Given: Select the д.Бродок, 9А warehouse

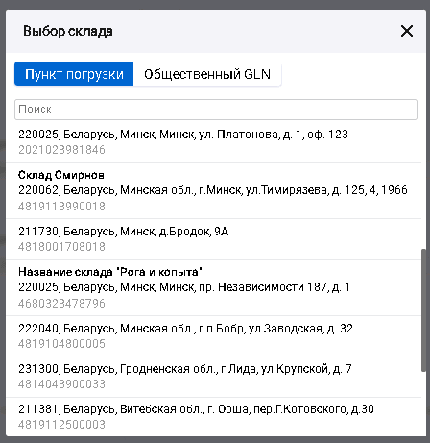Looking at the screenshot, I should (213, 239).
